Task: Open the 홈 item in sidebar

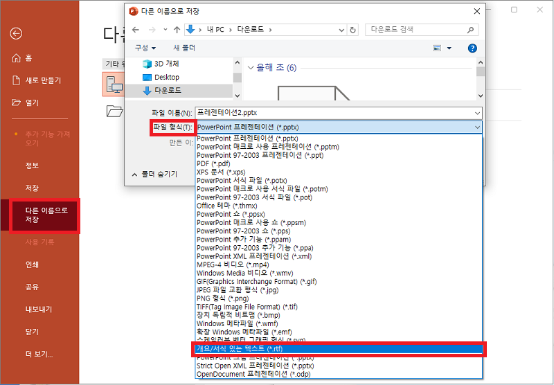Action: [22, 58]
